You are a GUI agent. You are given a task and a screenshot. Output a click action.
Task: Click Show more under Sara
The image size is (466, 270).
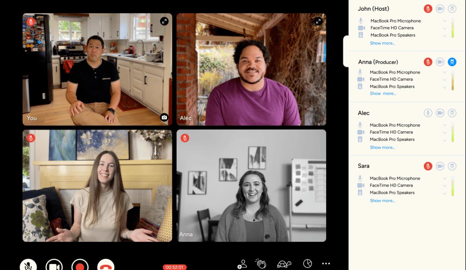(x=382, y=201)
